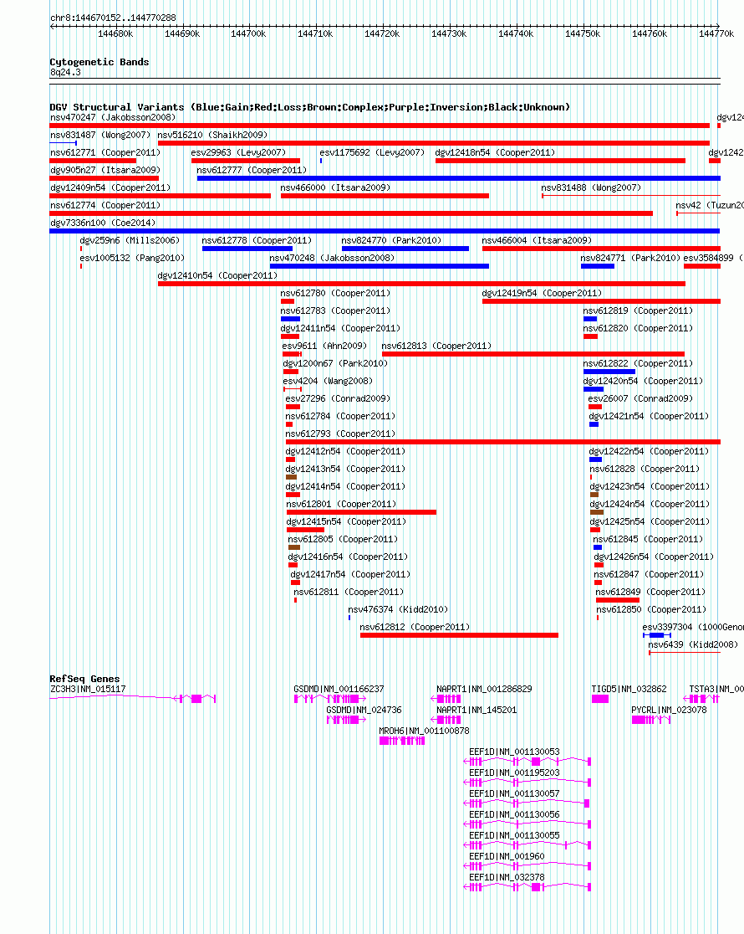
Task: Select nsv824771 (Park2010) variant label
Action: (630, 258)
